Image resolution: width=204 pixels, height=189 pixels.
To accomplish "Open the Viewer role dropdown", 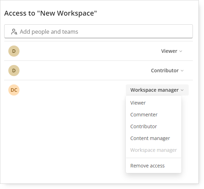I will [172, 51].
